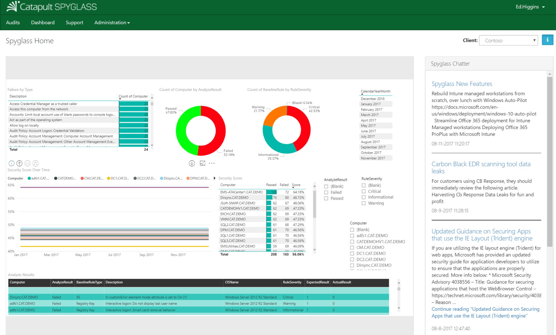
Task: Click the blue info button beside Client
Action: point(547,40)
